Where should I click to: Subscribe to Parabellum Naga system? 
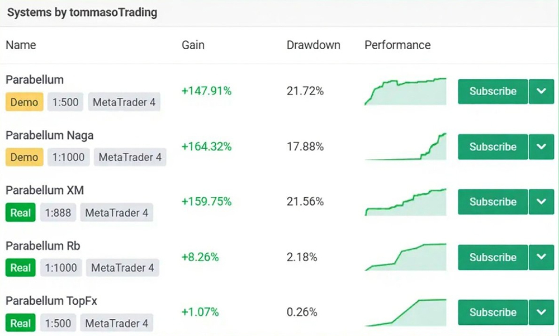492,146
